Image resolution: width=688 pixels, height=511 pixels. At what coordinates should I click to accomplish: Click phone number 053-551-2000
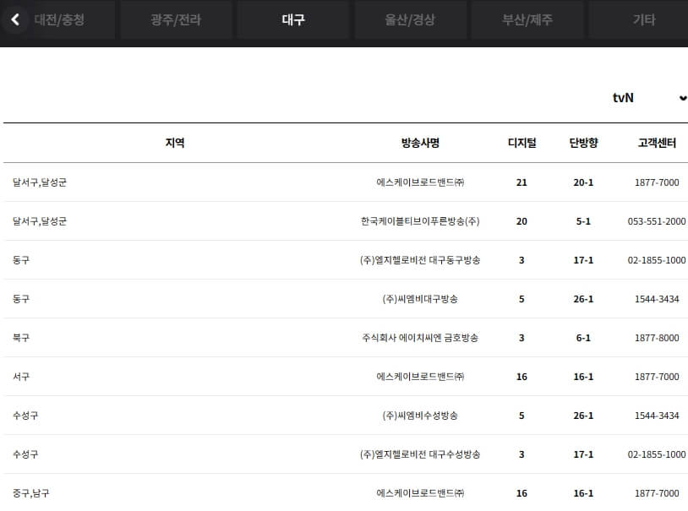pos(657,221)
